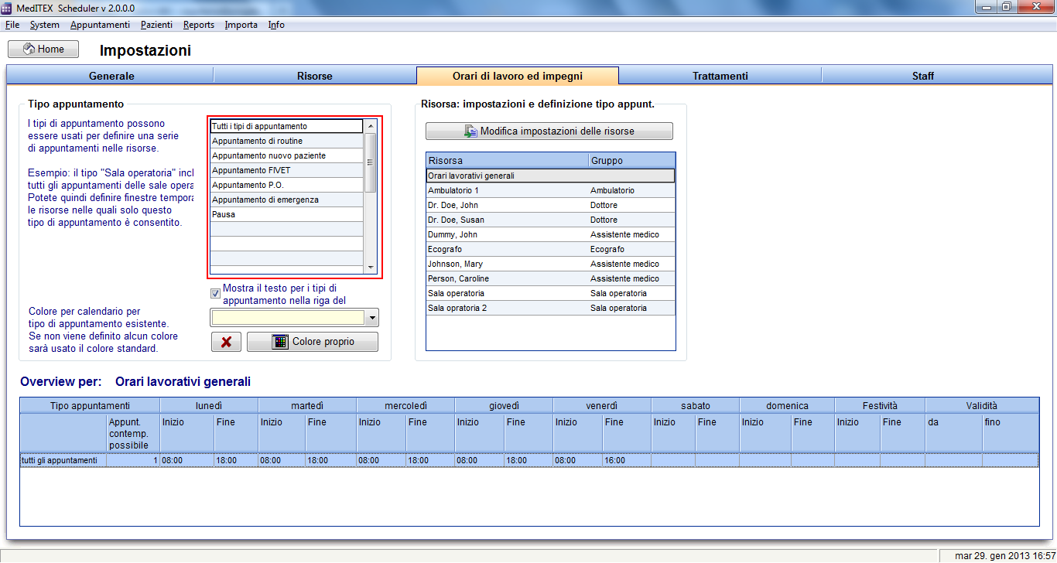Select the Orari di lavoro ed impegni tab

pyautogui.click(x=518, y=76)
